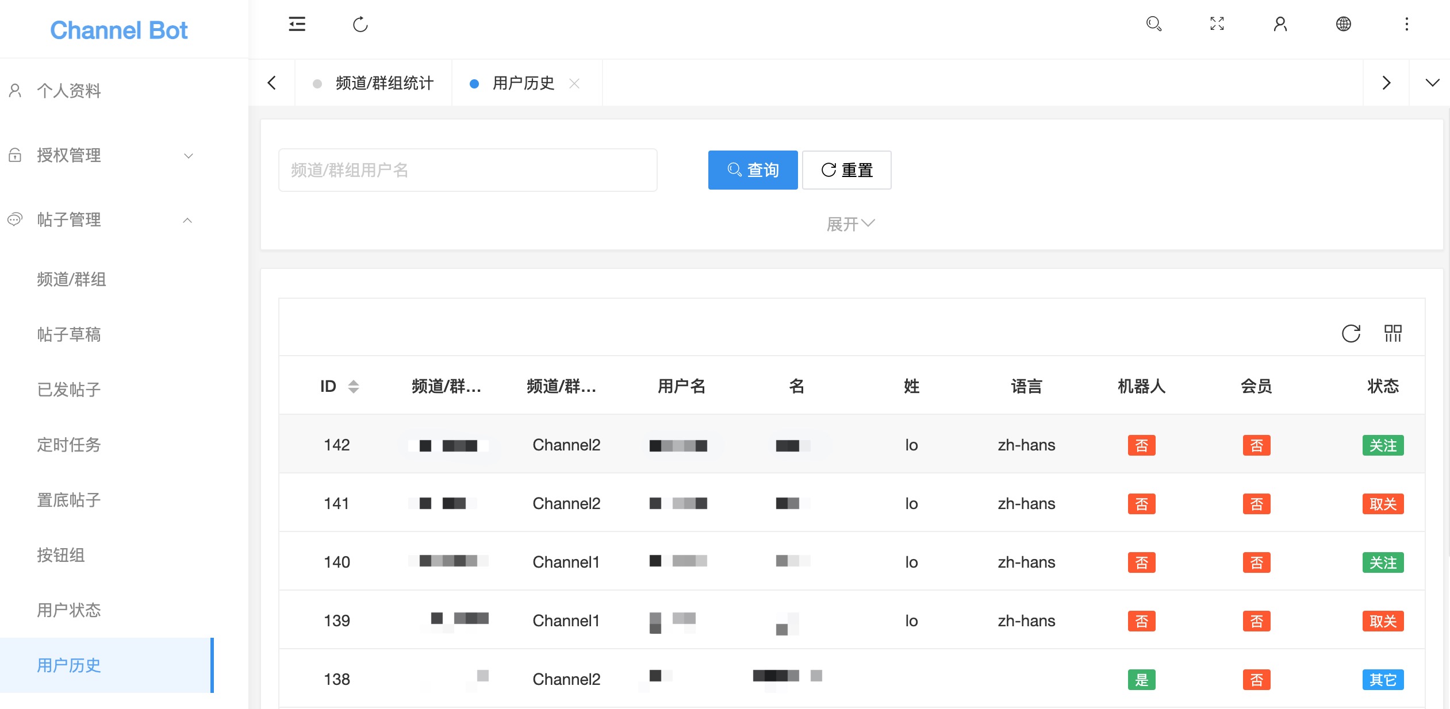Open the user account icon
The image size is (1450, 709).
tap(1280, 24)
